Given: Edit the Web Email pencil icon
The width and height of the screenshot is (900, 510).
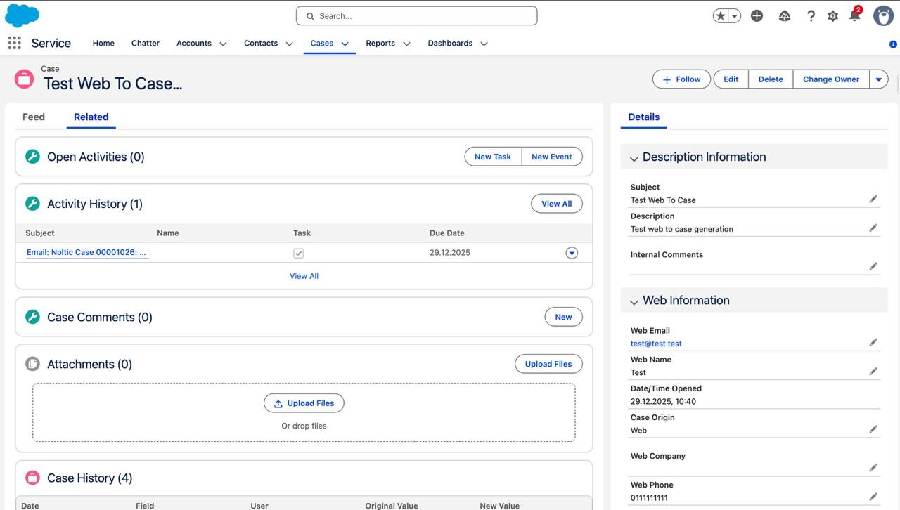Looking at the screenshot, I should click(873, 343).
